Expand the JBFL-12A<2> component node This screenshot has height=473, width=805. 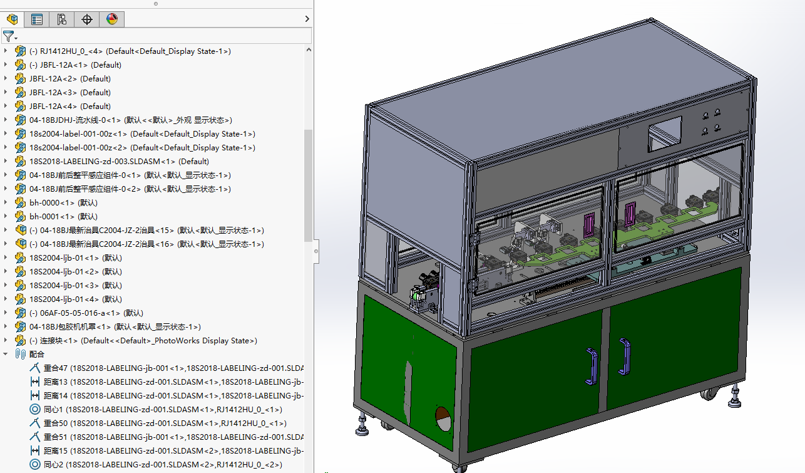[6, 78]
